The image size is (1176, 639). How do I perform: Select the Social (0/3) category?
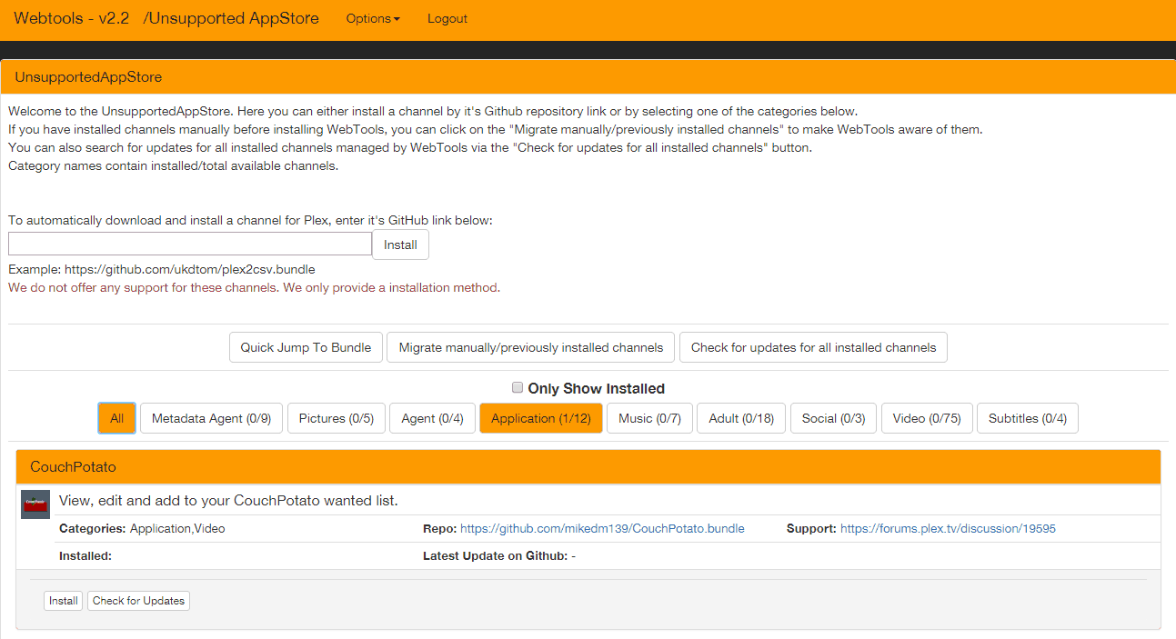tap(833, 418)
